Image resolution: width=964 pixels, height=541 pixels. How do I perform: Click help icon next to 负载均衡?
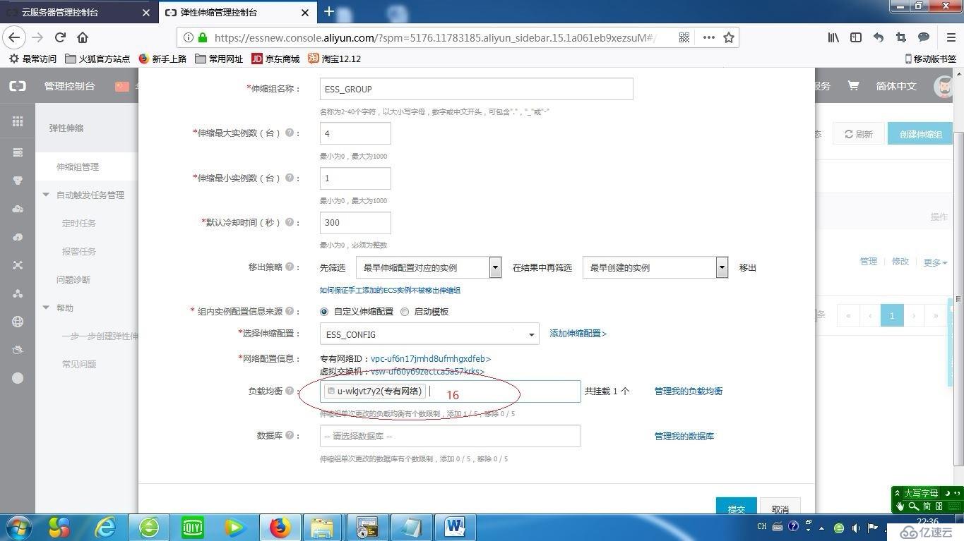click(290, 391)
